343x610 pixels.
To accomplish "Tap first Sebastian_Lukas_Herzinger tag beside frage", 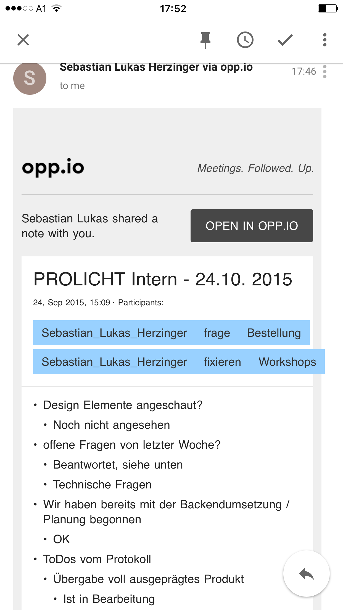I will [x=114, y=333].
